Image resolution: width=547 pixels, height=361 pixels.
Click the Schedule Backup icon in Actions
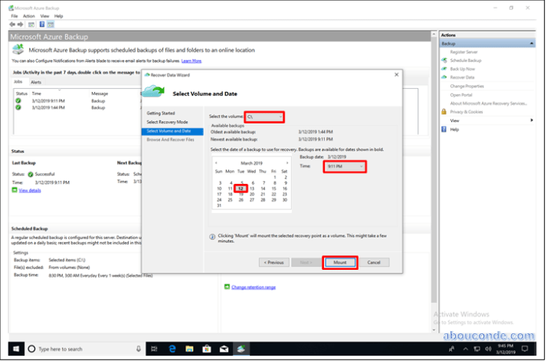point(444,60)
